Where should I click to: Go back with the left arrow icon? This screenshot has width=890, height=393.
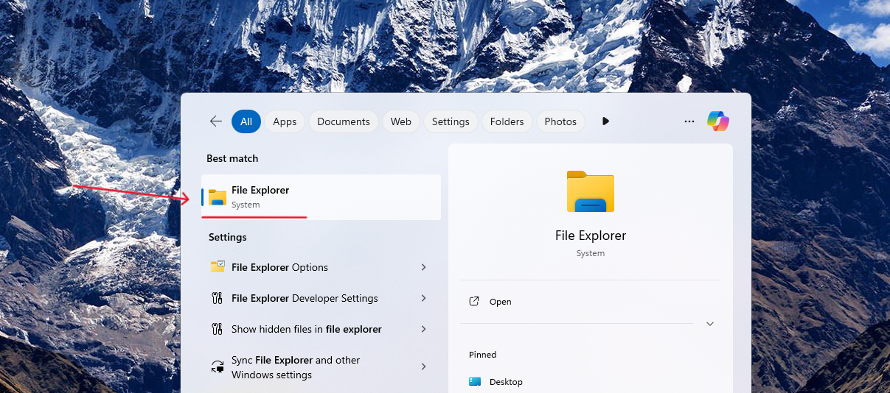[216, 121]
